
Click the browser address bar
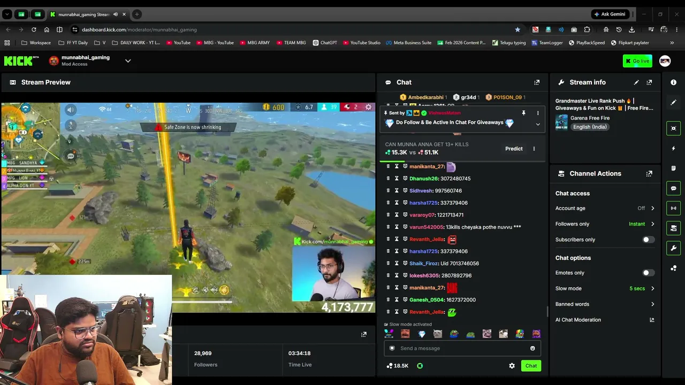[x=292, y=29]
